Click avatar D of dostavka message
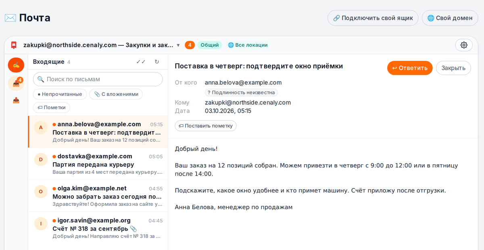 [x=41, y=159]
